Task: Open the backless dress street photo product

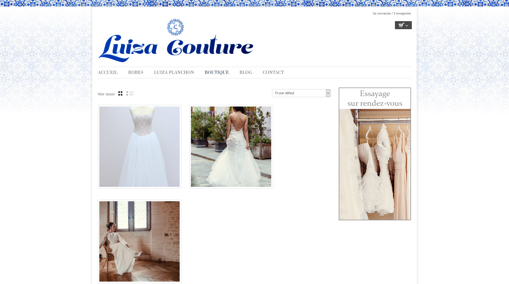Action: pyautogui.click(x=231, y=147)
